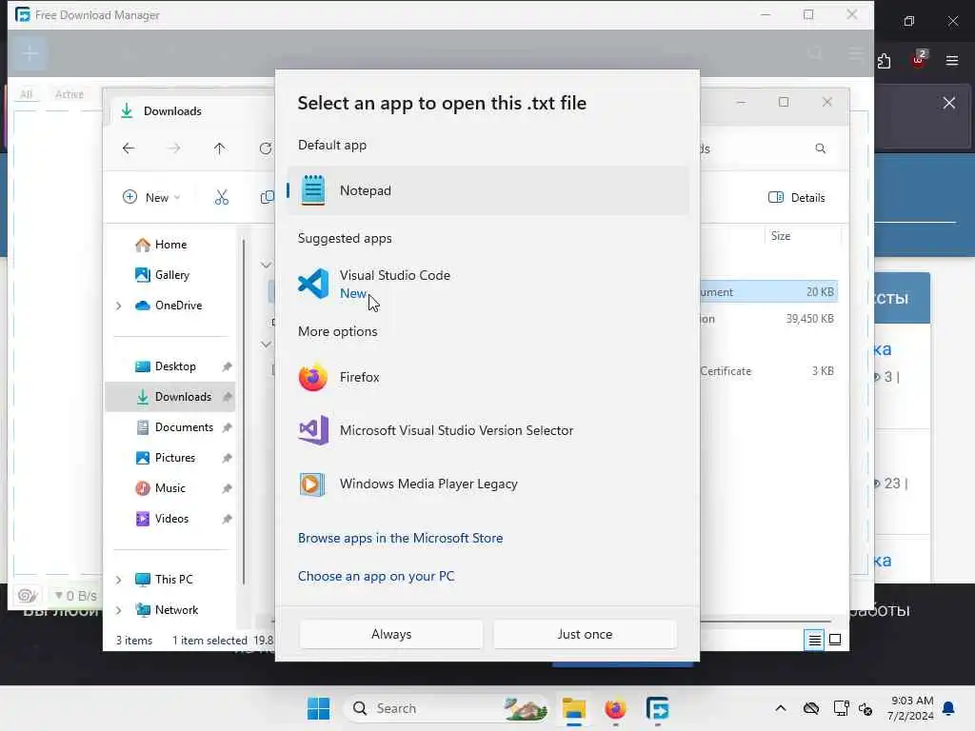Expand the Network tree node
975x731 pixels.
click(119, 610)
